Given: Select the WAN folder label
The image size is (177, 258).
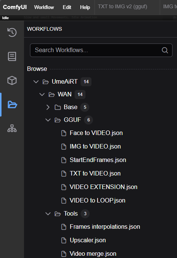Looking at the screenshot, I should pos(64,94).
